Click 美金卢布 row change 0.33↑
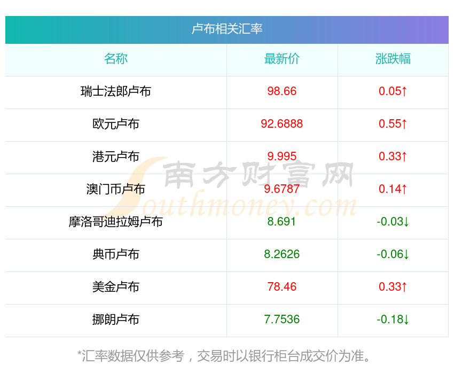The height and width of the screenshot is (373, 454). click(393, 287)
